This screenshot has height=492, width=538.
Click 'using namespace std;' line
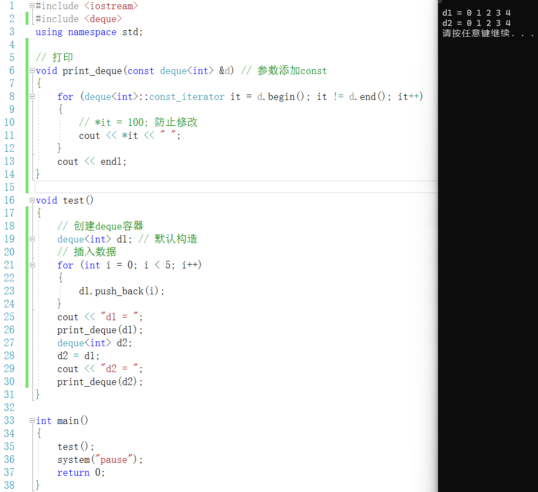point(89,32)
